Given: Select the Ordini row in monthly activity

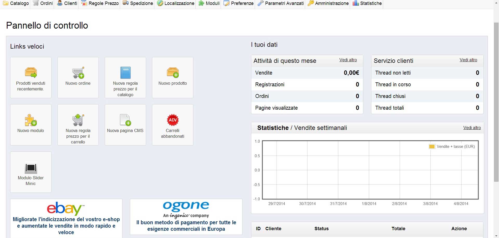Looking at the screenshot, I should tap(307, 96).
